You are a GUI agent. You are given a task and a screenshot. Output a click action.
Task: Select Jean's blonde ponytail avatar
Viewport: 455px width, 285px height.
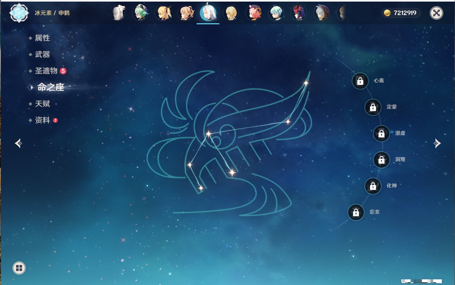(x=187, y=13)
